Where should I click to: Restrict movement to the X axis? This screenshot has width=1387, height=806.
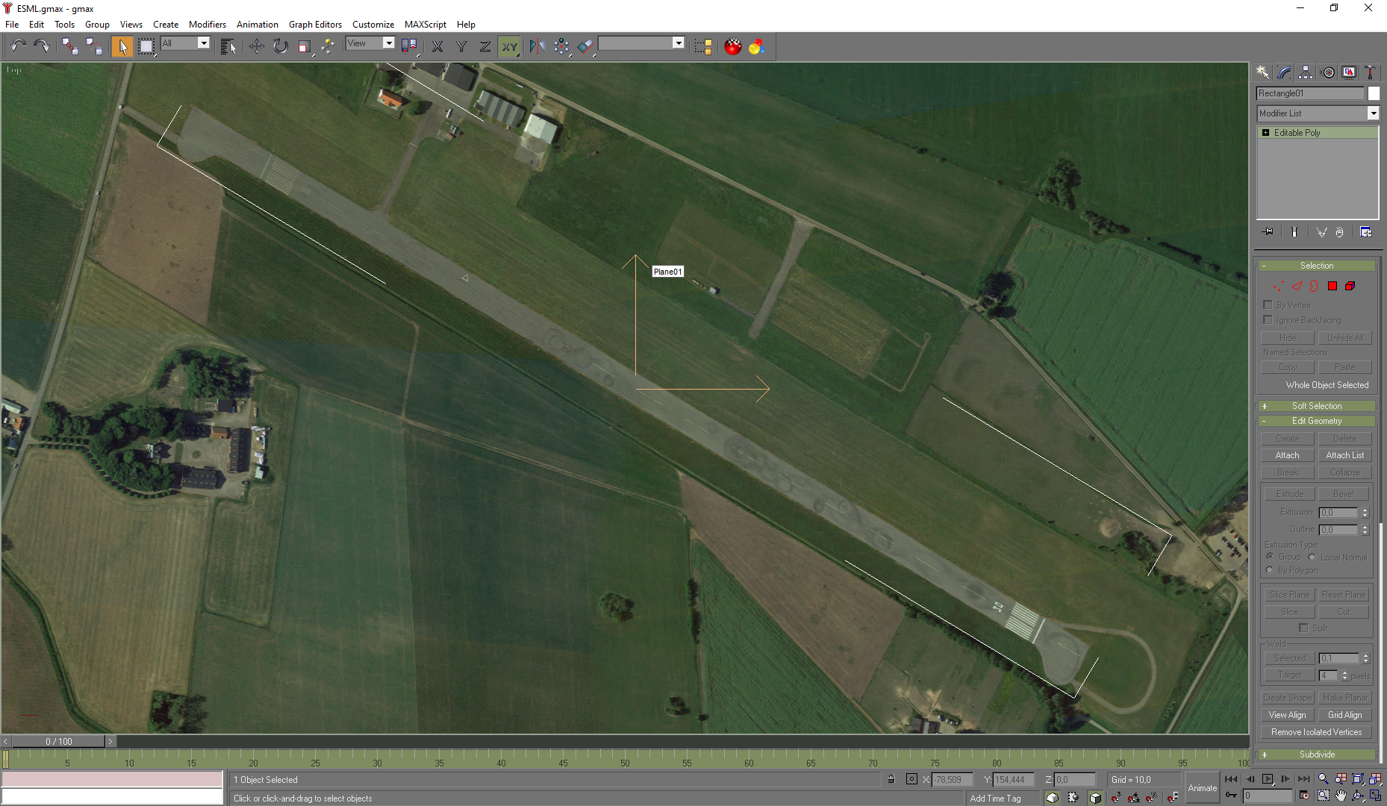(x=437, y=46)
